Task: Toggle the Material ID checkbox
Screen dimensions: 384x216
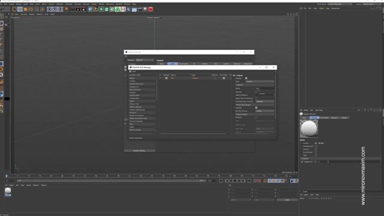Action: pyautogui.click(x=316, y=161)
